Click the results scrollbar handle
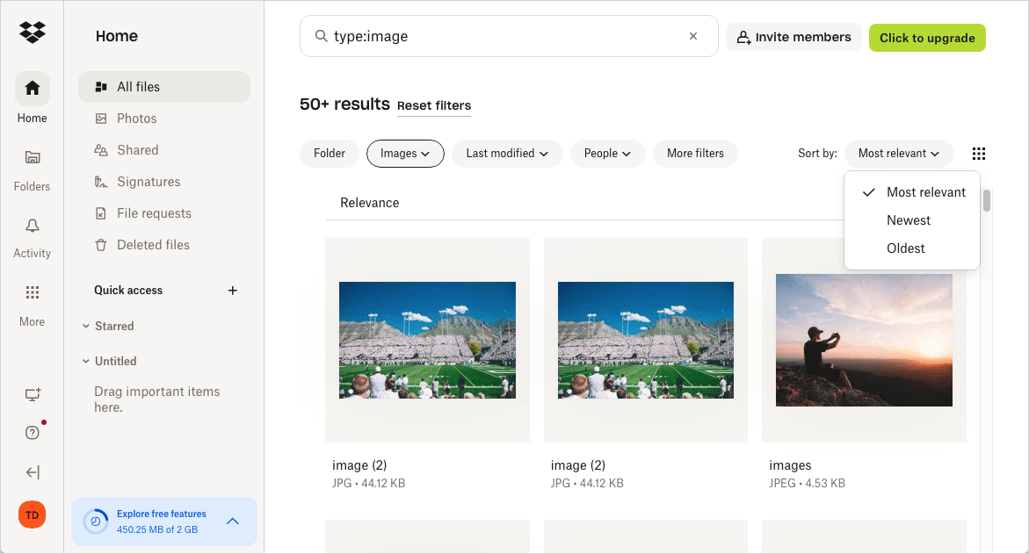 pyautogui.click(x=986, y=201)
